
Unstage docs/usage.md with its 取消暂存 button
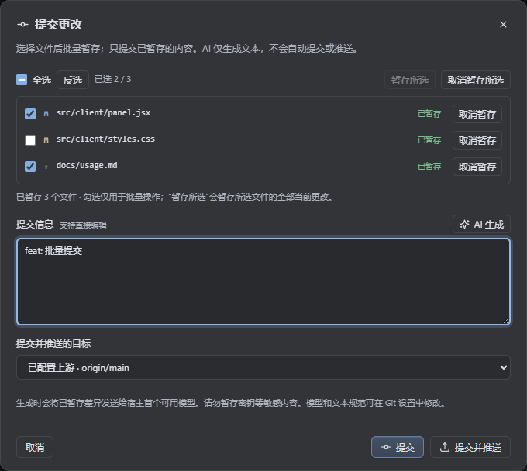coord(477,167)
